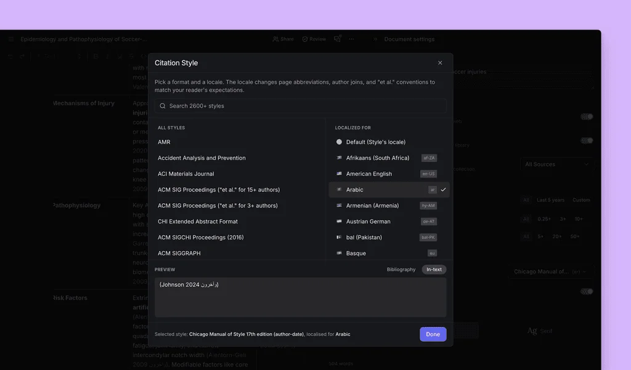Screen dimensions: 631x370
Task: Click the Share button in the header
Action: pos(283,39)
